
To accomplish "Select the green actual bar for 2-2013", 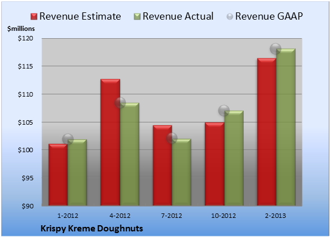I will point(286,127).
